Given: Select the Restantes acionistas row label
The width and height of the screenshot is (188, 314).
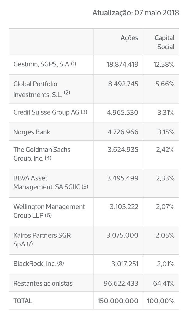Looking at the screenshot, I should (x=43, y=283).
